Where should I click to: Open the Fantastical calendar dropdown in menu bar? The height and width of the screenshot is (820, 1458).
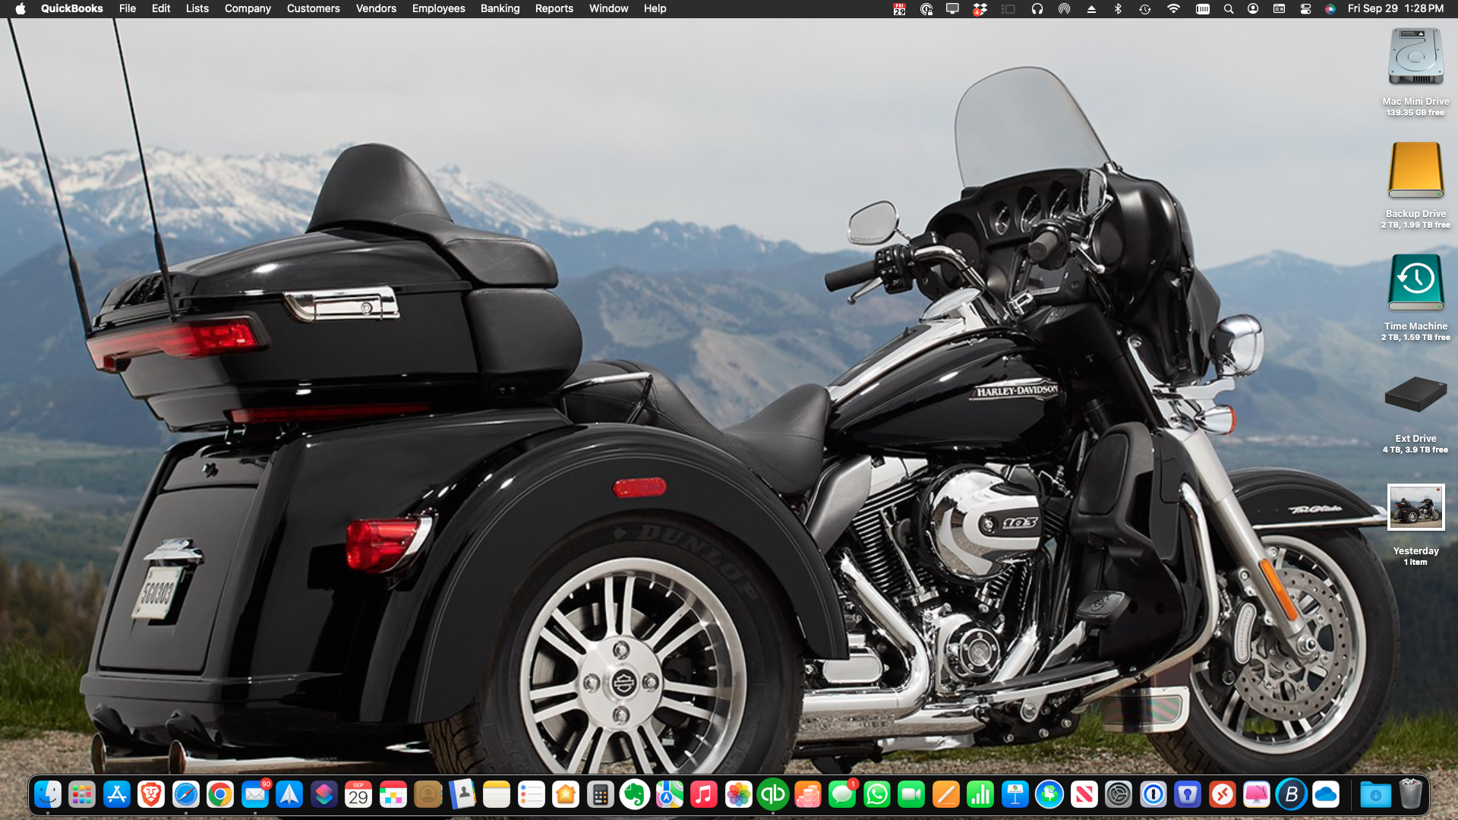(x=900, y=9)
